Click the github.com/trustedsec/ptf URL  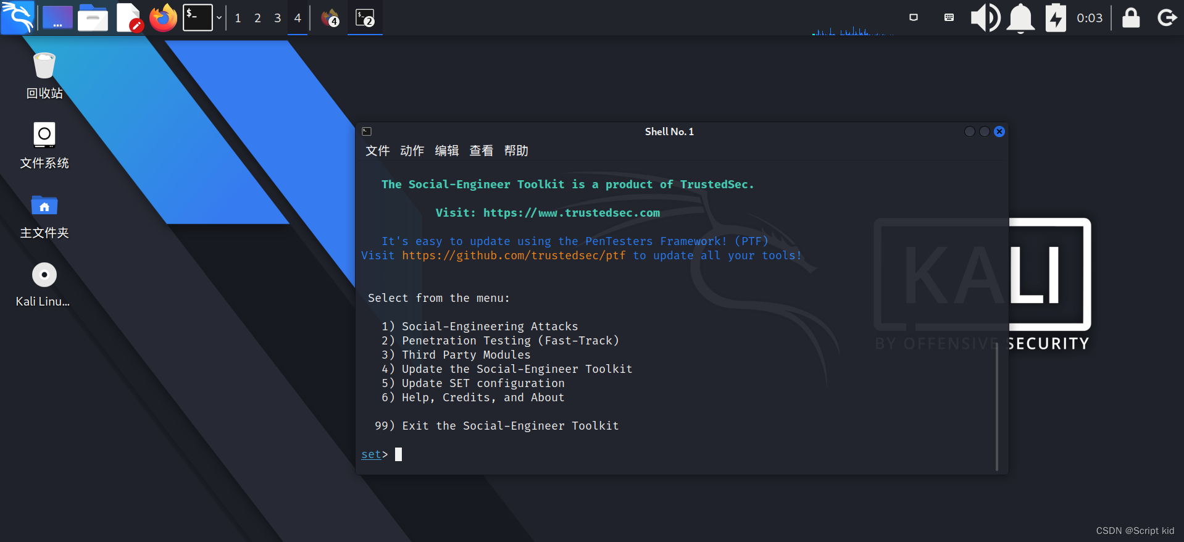(514, 256)
